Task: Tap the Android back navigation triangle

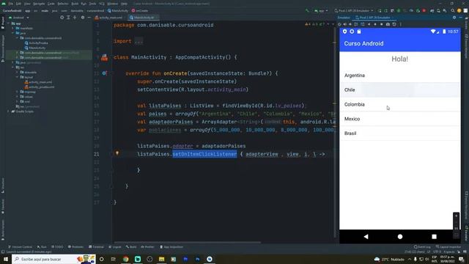Action: coord(366,236)
